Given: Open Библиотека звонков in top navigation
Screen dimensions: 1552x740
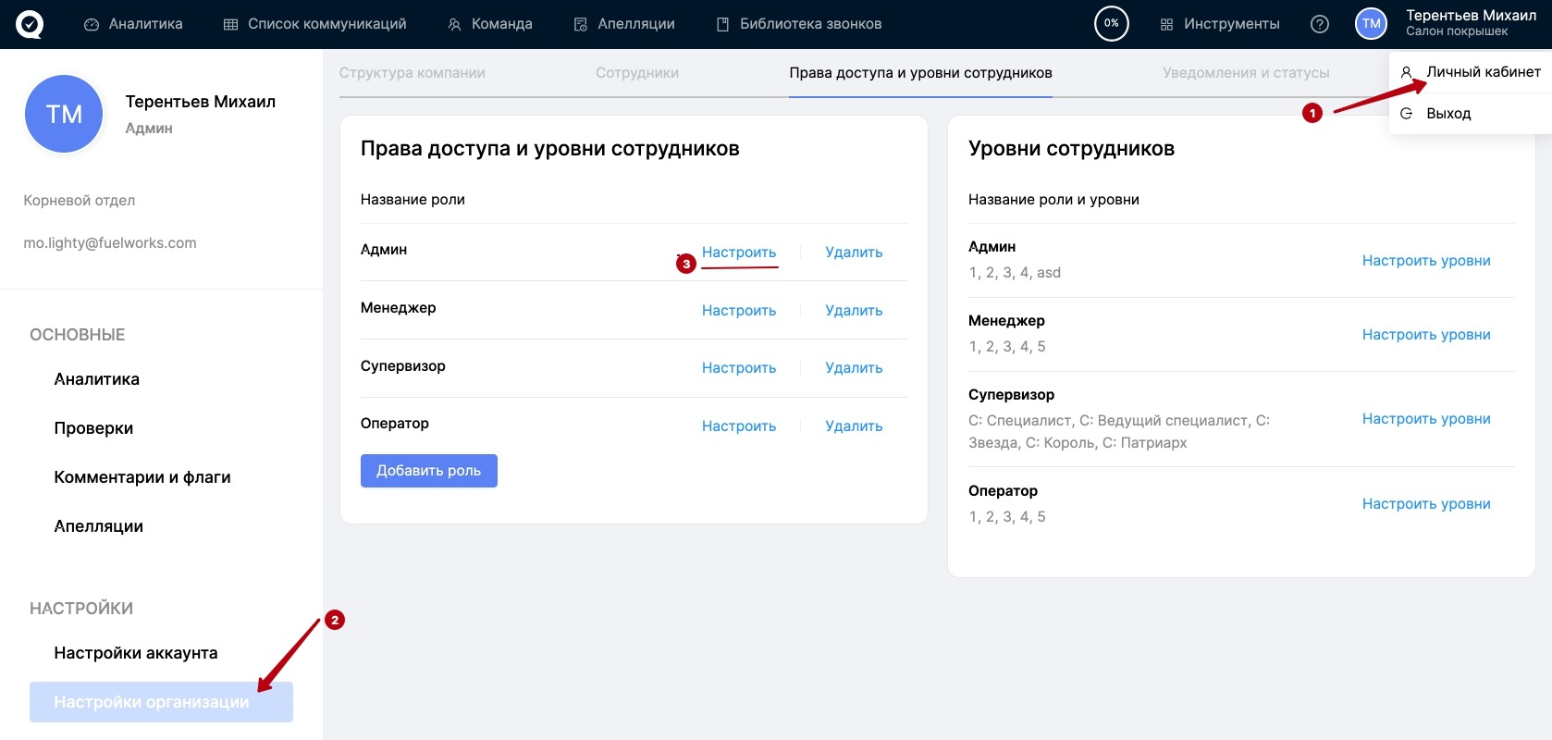Looking at the screenshot, I should (x=799, y=24).
